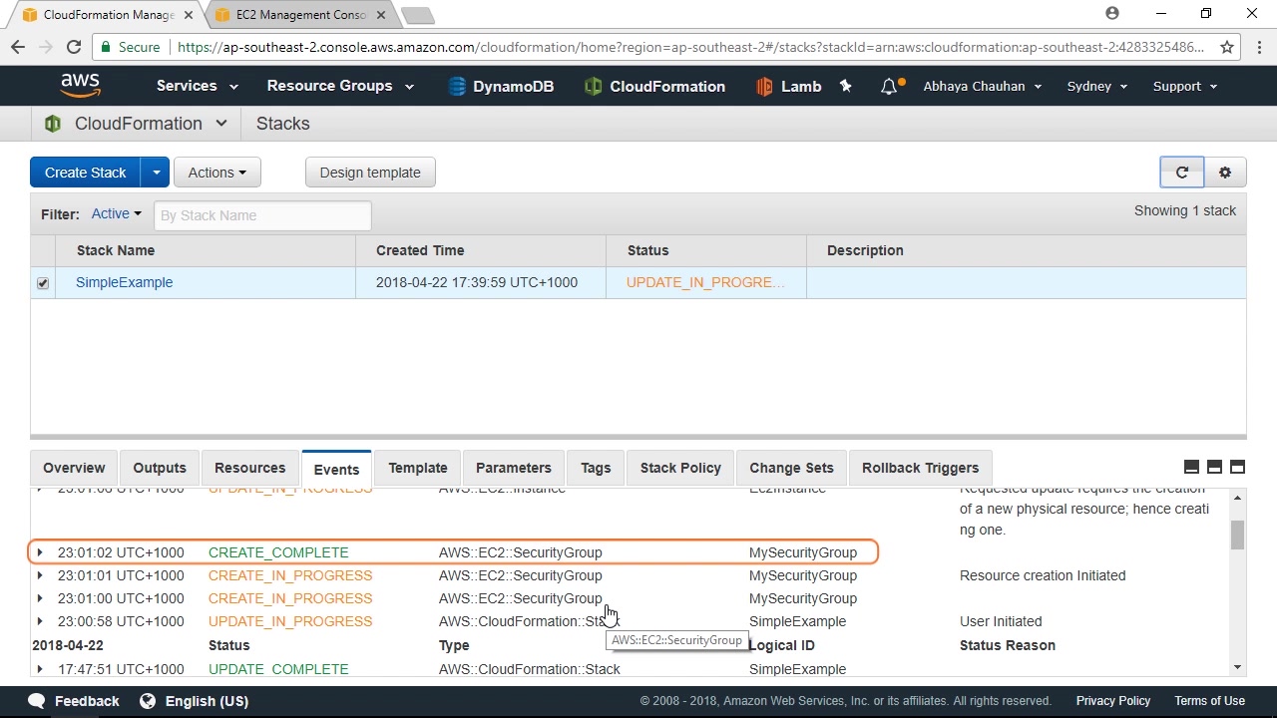Viewport: 1277px width, 718px height.
Task: Open the notifications bell
Action: tap(889, 87)
